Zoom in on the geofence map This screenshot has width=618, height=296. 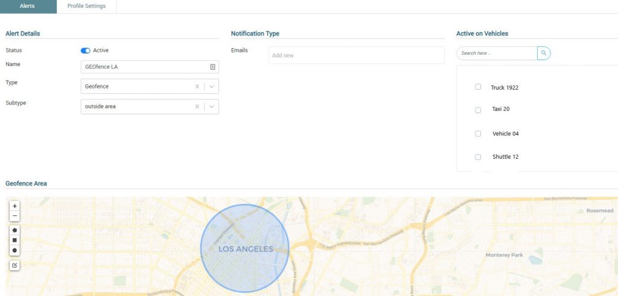(x=15, y=206)
